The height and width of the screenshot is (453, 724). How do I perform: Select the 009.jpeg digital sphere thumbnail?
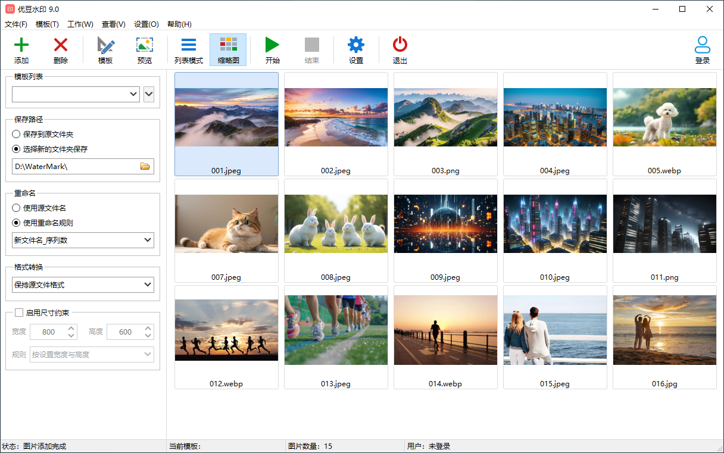445,231
